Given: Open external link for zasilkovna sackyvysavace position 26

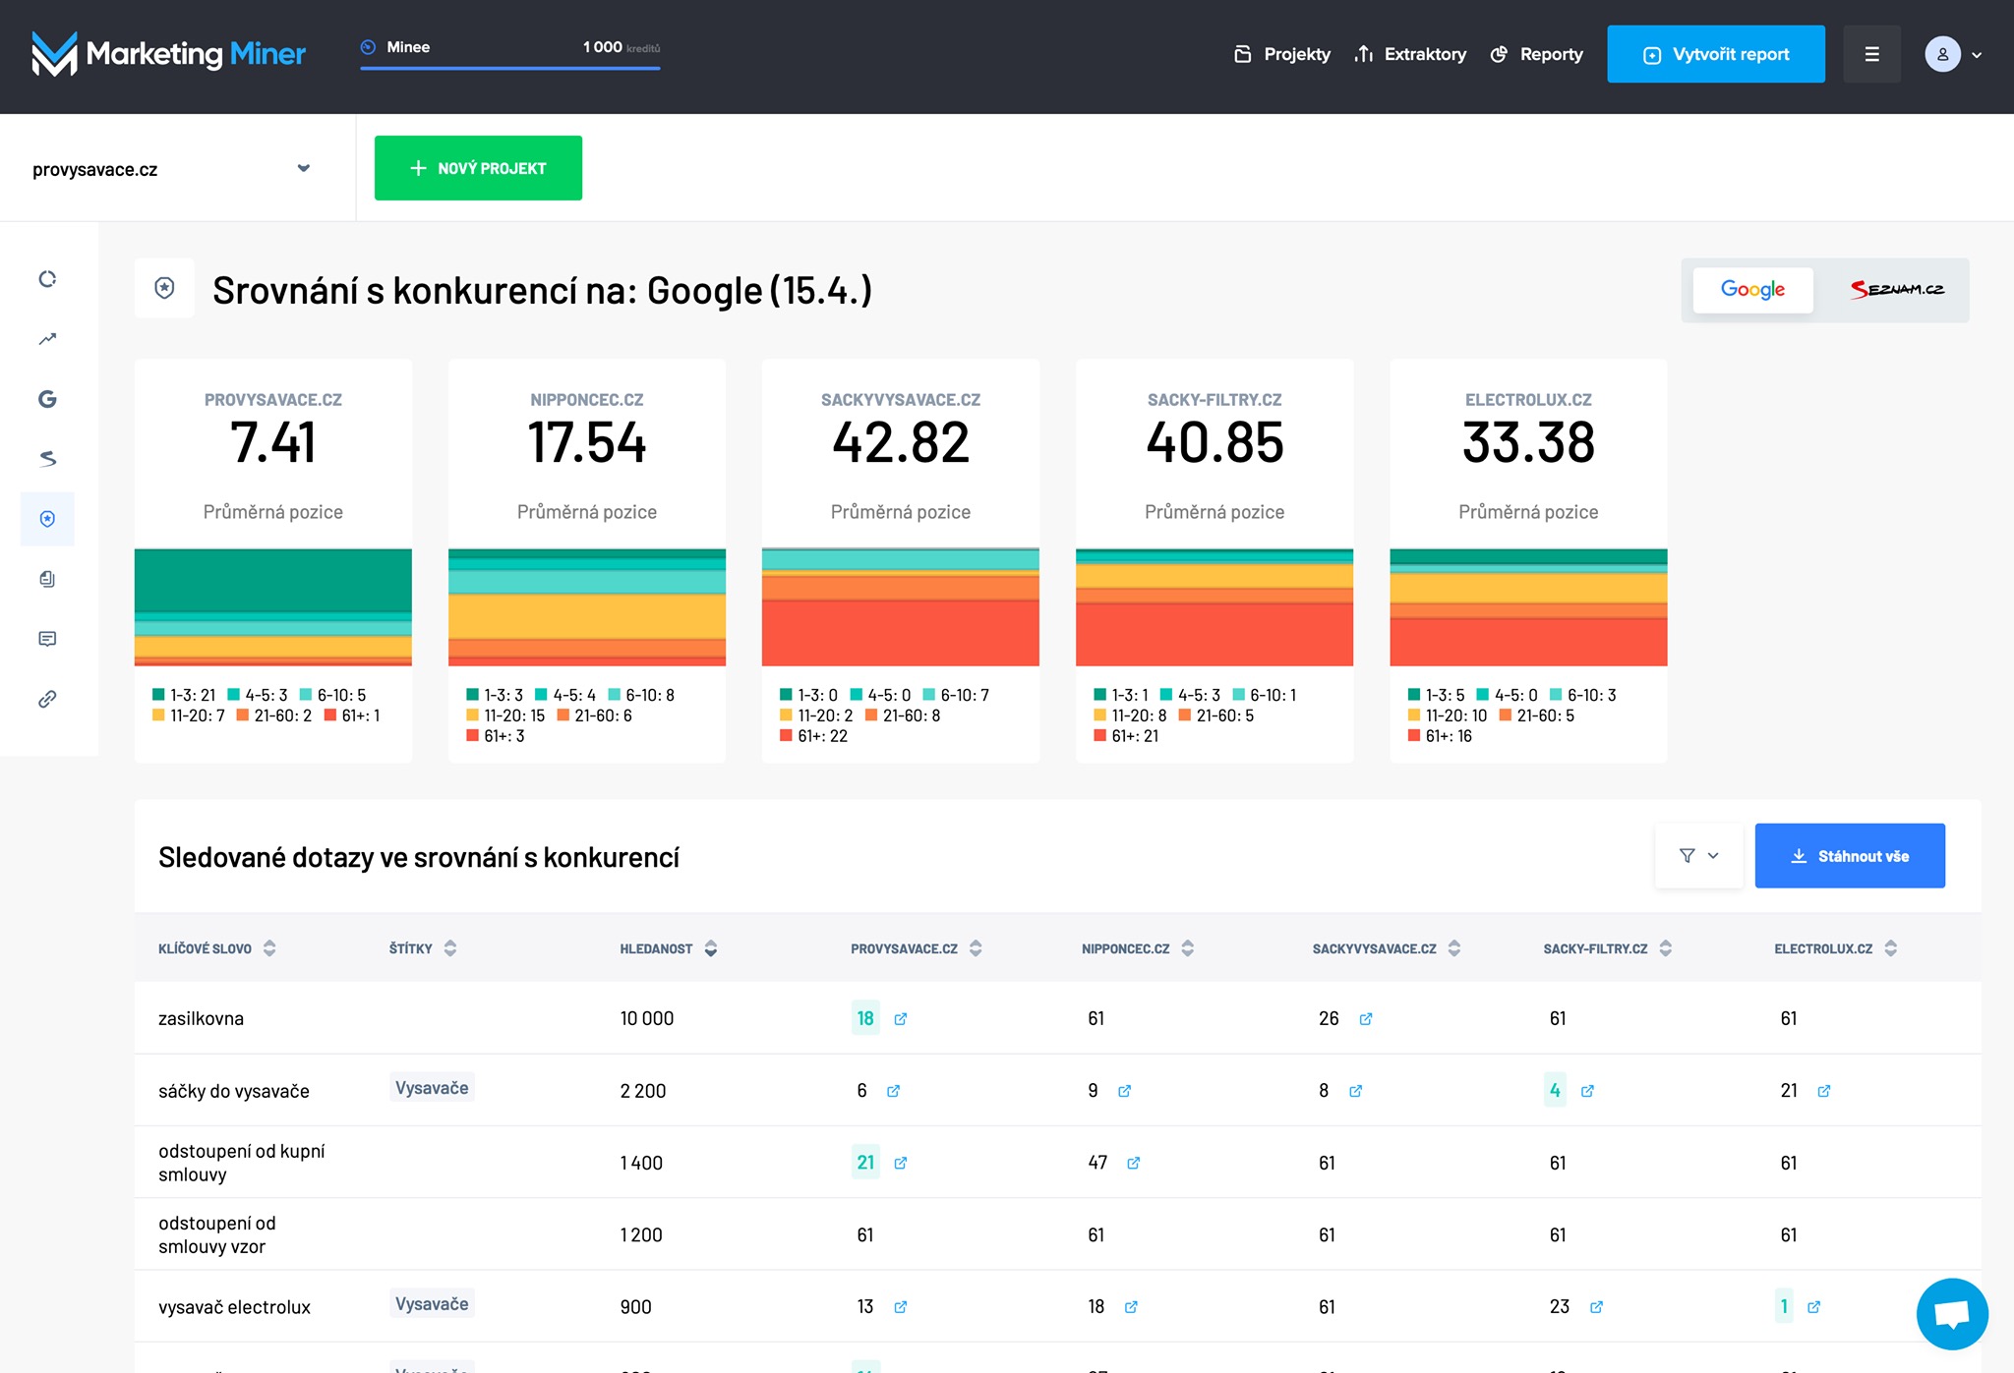Looking at the screenshot, I should (x=1365, y=1019).
